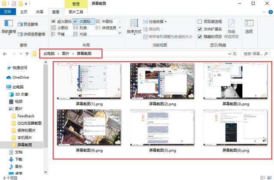This screenshot has width=274, height=180.
Task: Choose 超大图标 layout
Action: click(61, 21)
